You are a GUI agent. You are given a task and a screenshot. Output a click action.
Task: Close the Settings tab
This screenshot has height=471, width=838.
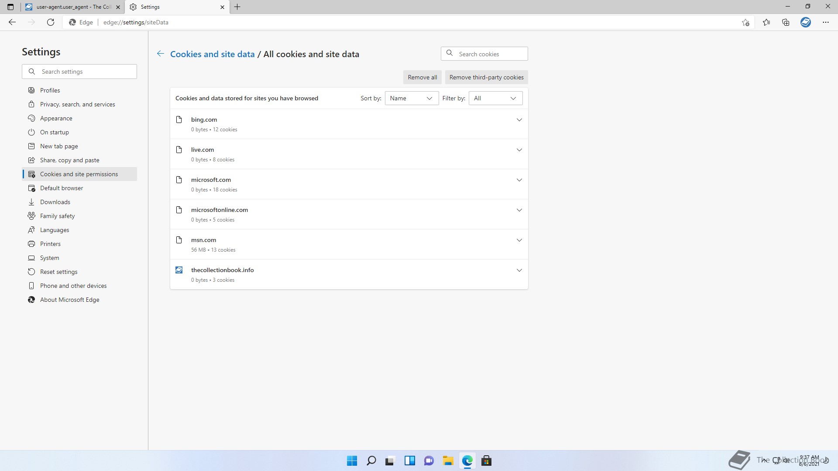[222, 7]
